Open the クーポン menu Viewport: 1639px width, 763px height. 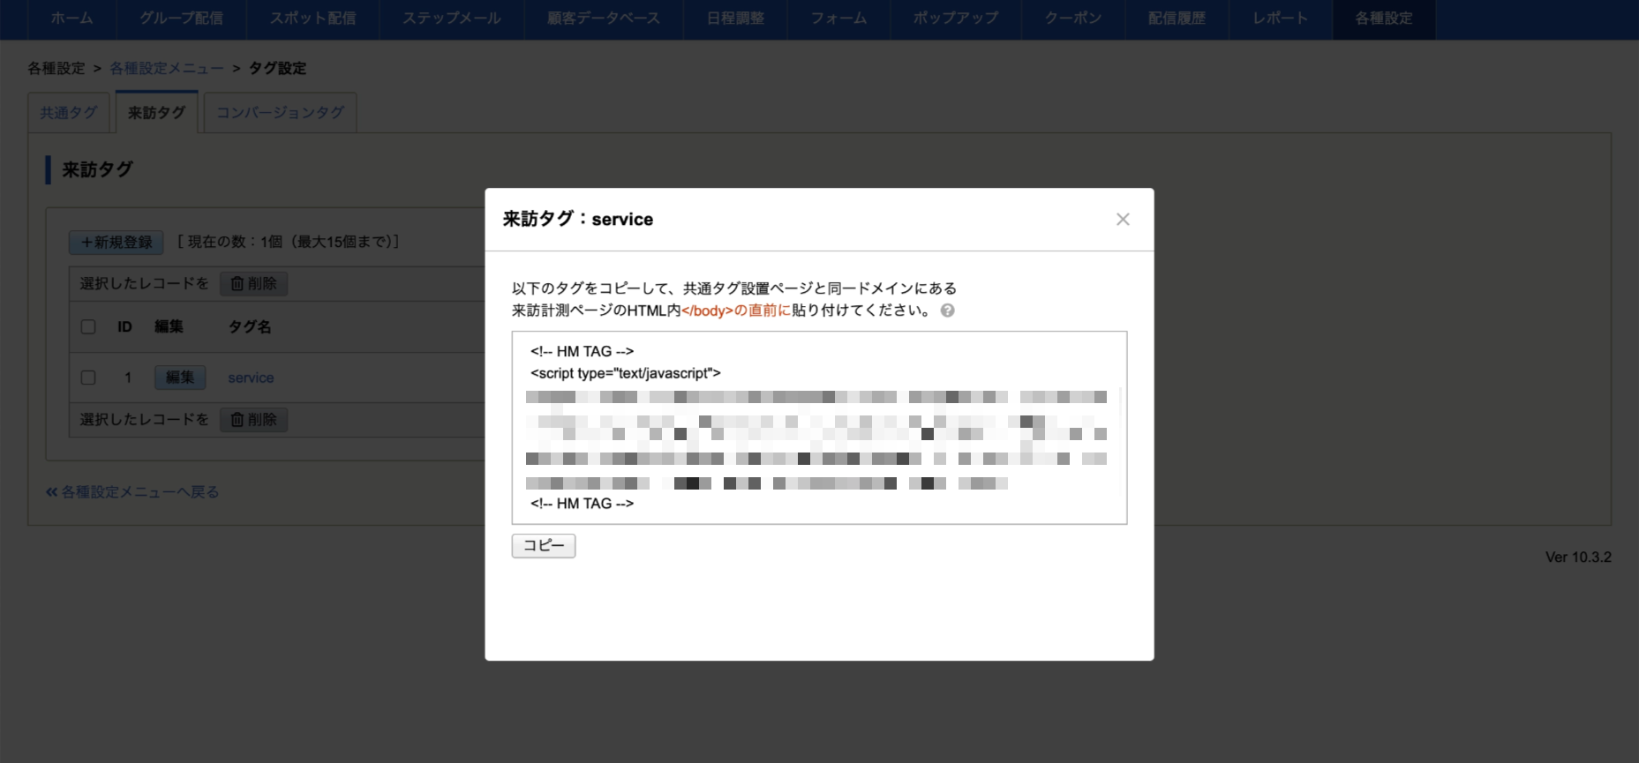point(1073,19)
